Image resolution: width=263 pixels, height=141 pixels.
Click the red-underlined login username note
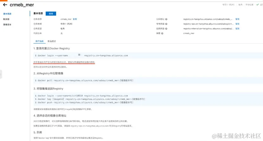(x=64, y=62)
